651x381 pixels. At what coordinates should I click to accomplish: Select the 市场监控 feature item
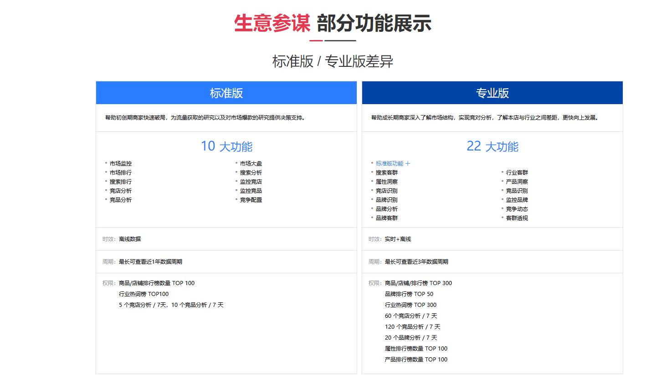[120, 163]
